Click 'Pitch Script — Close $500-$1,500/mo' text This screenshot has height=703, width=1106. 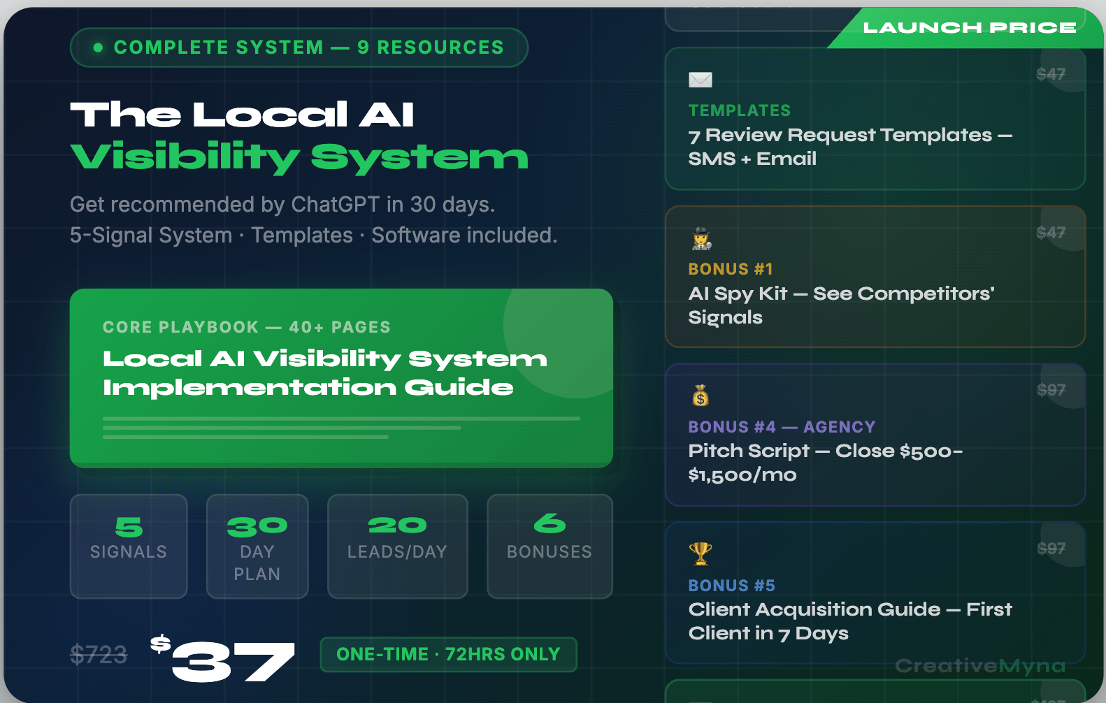click(x=826, y=463)
